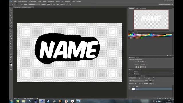This screenshot has width=183, height=103.
Task: Open the workspace switcher dropdown
Action: click(x=166, y=5)
